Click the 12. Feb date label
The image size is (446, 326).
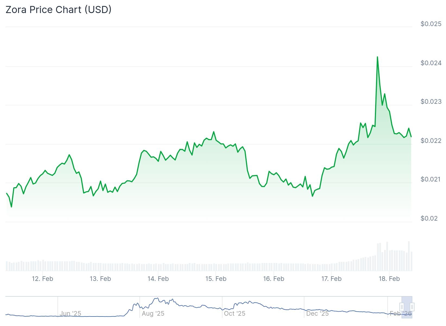point(42,279)
